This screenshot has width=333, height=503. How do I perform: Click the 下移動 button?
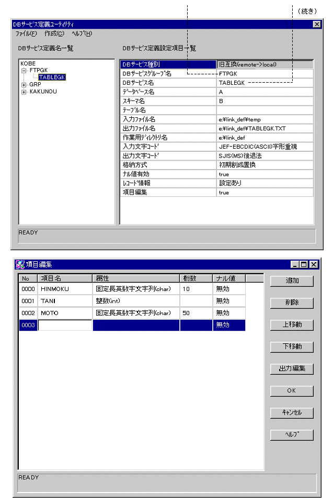(x=292, y=346)
